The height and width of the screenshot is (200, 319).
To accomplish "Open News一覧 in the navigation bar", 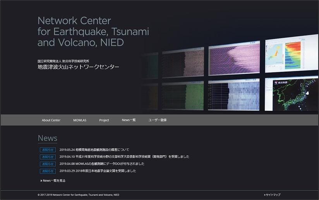I will tap(129, 120).
